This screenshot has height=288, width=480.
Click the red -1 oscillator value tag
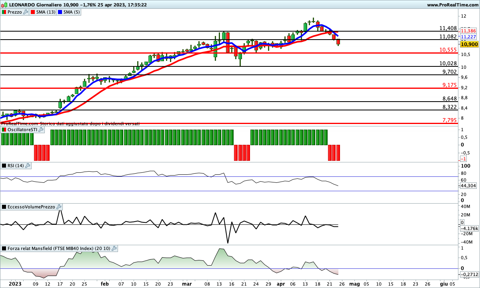pos(464,159)
